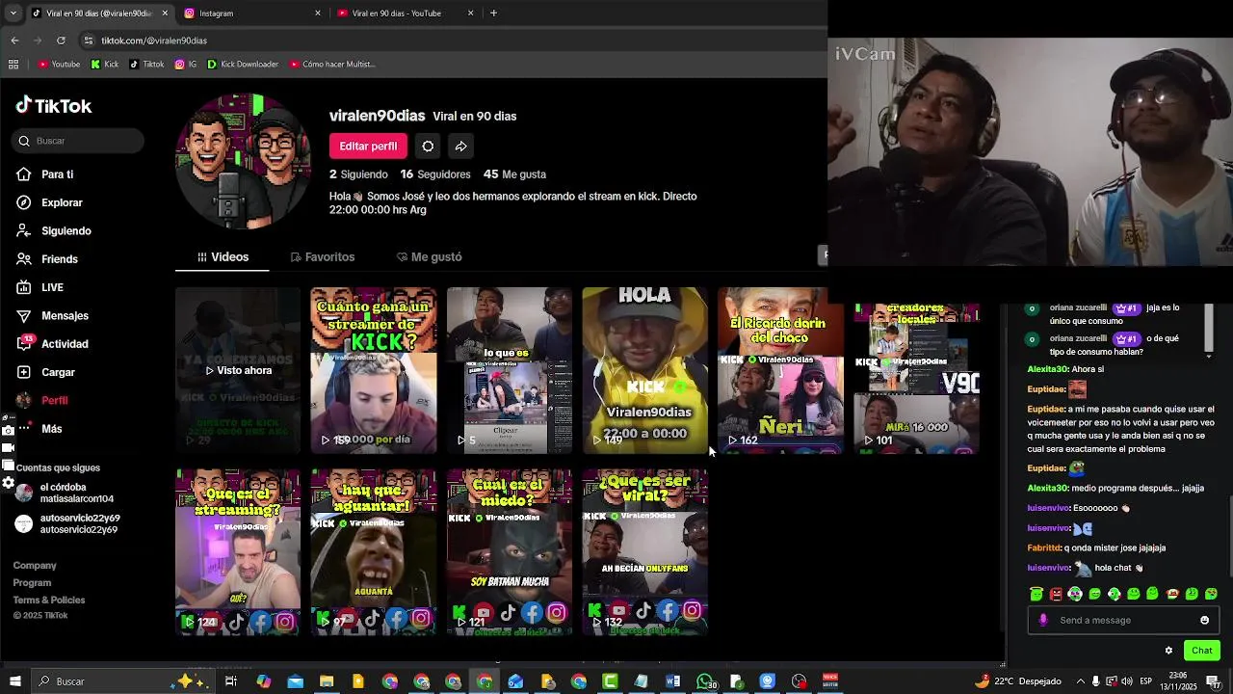Open the tab search dropdown arrow
This screenshot has height=694, width=1233.
click(x=13, y=13)
